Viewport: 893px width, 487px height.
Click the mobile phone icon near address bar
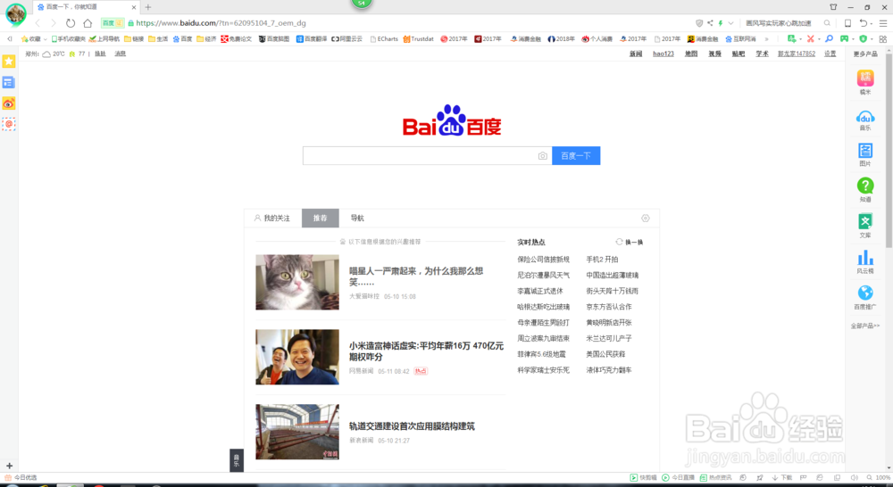tap(847, 23)
